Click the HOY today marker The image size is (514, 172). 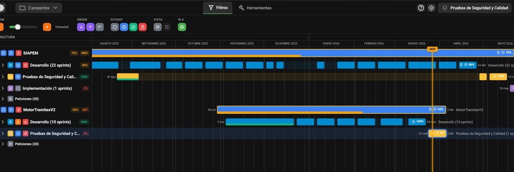tap(432, 49)
